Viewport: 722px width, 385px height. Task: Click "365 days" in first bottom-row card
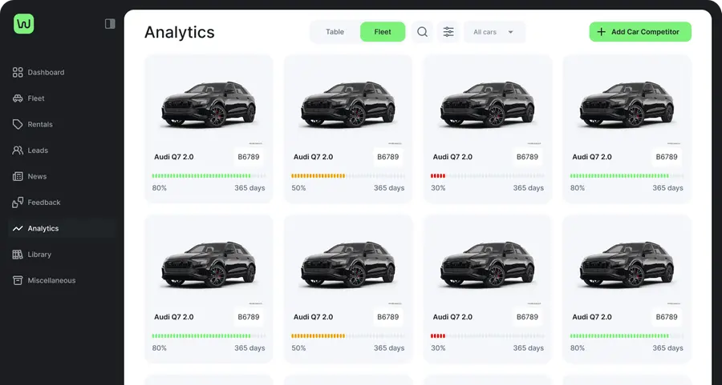pyautogui.click(x=249, y=348)
